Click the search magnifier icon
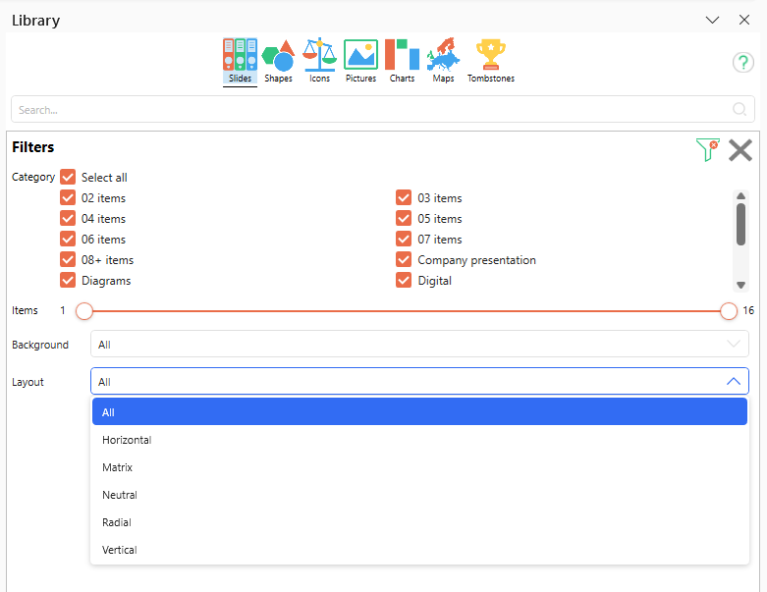This screenshot has height=592, width=767. coord(740,109)
